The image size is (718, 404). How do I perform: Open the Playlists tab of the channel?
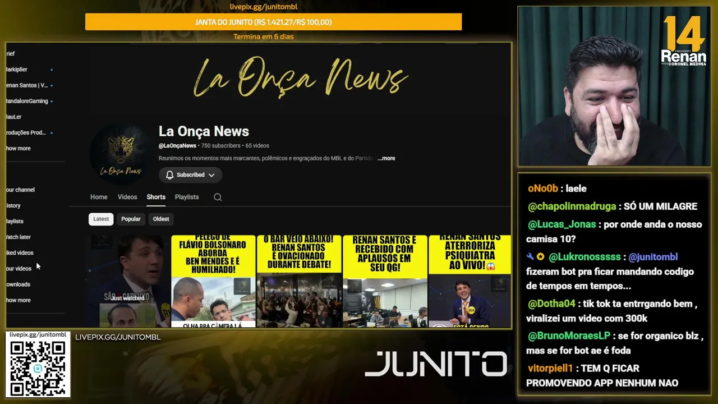click(x=187, y=197)
